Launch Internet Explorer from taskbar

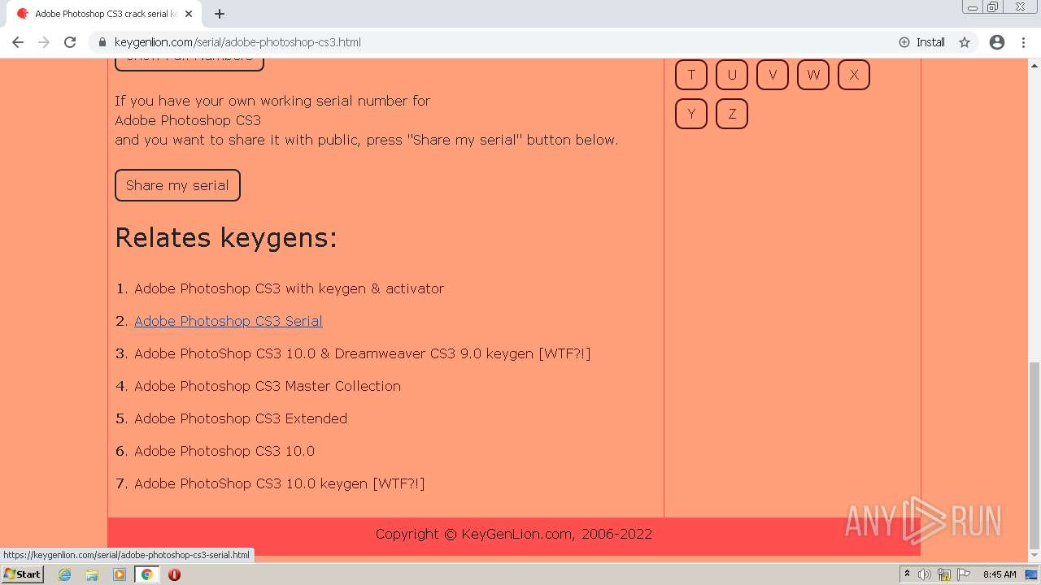(65, 574)
